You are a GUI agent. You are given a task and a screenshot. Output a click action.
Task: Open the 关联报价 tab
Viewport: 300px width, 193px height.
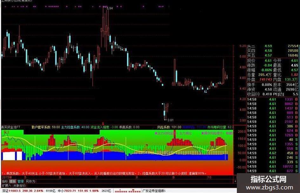click(19, 185)
